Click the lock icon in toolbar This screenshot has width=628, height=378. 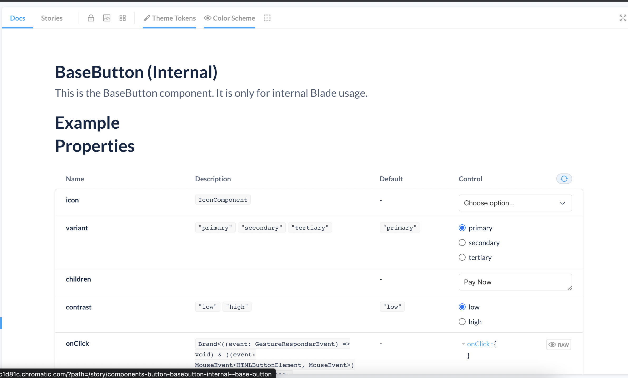(x=91, y=18)
